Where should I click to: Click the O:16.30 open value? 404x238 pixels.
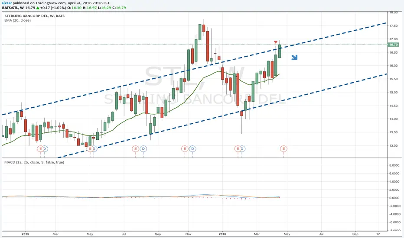(74, 8)
